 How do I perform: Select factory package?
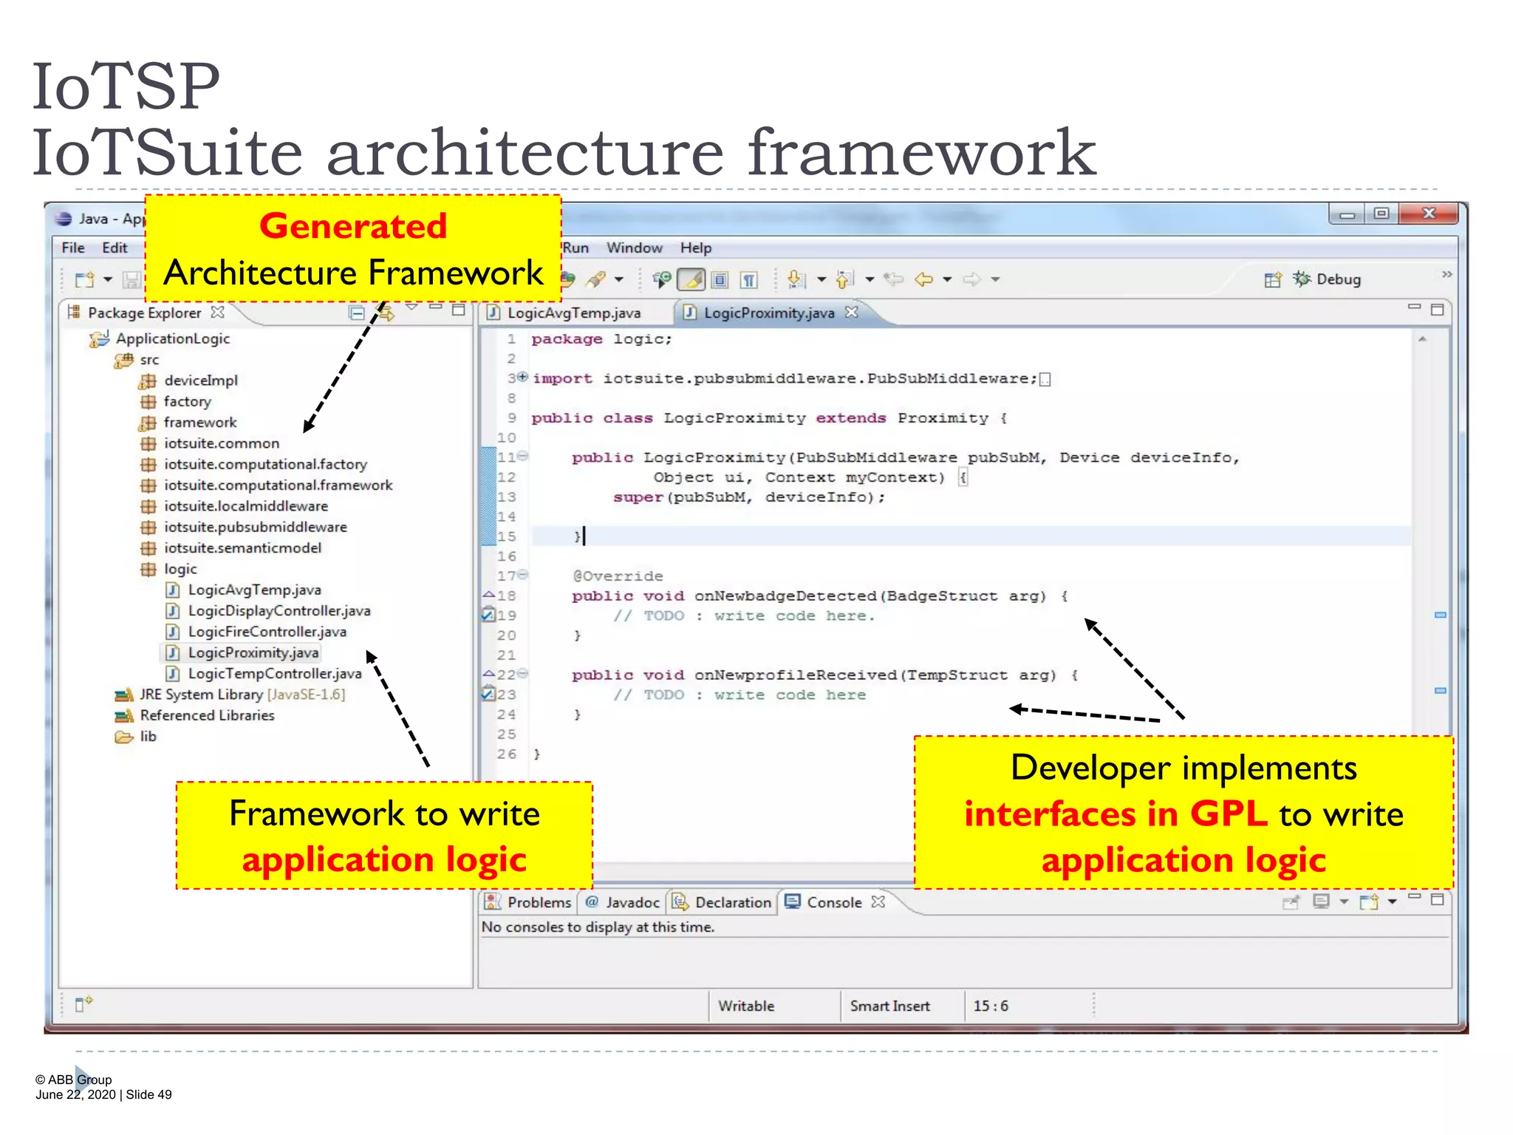pos(176,401)
